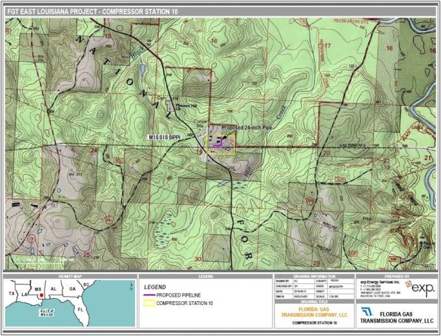The width and height of the screenshot is (441, 336).
Task: Click the 'DRAWING INFORMATION' header
Action: pyautogui.click(x=314, y=277)
